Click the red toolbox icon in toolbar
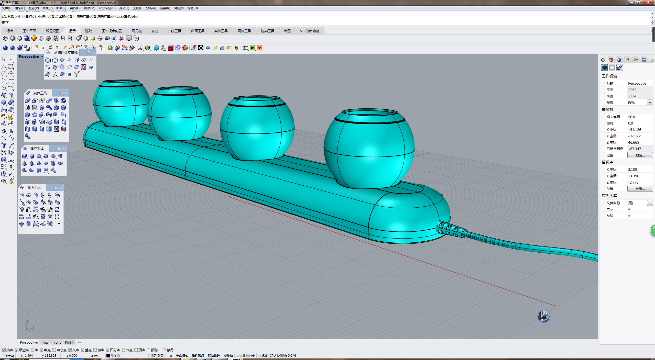This screenshot has width=655, height=360. [x=171, y=48]
